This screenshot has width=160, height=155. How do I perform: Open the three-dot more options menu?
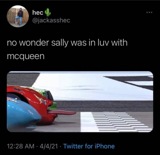click(x=149, y=12)
